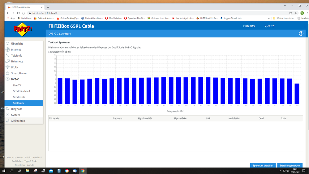
Task: Click the Frequenz column header
Action: 117,118
